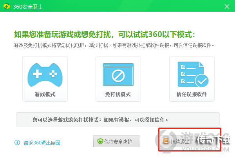Click the 保持安全防护 button

[117, 141]
